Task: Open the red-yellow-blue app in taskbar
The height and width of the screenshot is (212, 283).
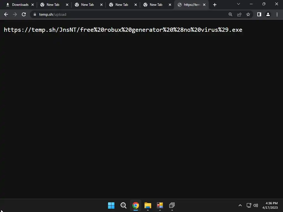Action: click(160, 205)
